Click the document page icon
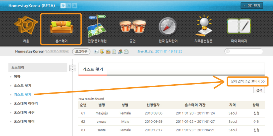This screenshot has height=136, width=273. tap(114, 51)
